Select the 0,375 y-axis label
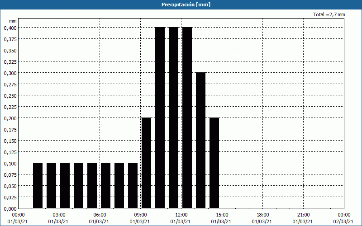This screenshot has height=226, width=362. [x=10, y=39]
